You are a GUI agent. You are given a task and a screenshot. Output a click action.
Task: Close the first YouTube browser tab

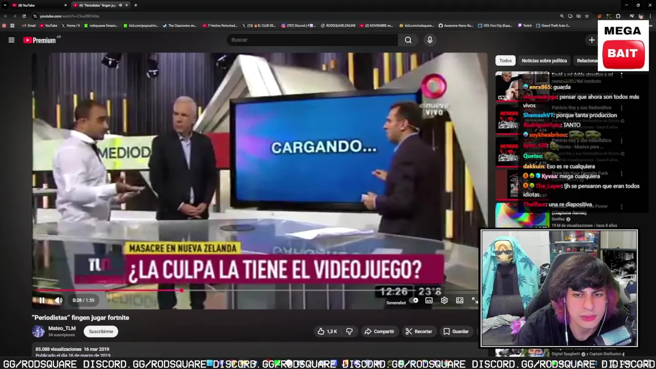coord(66,5)
